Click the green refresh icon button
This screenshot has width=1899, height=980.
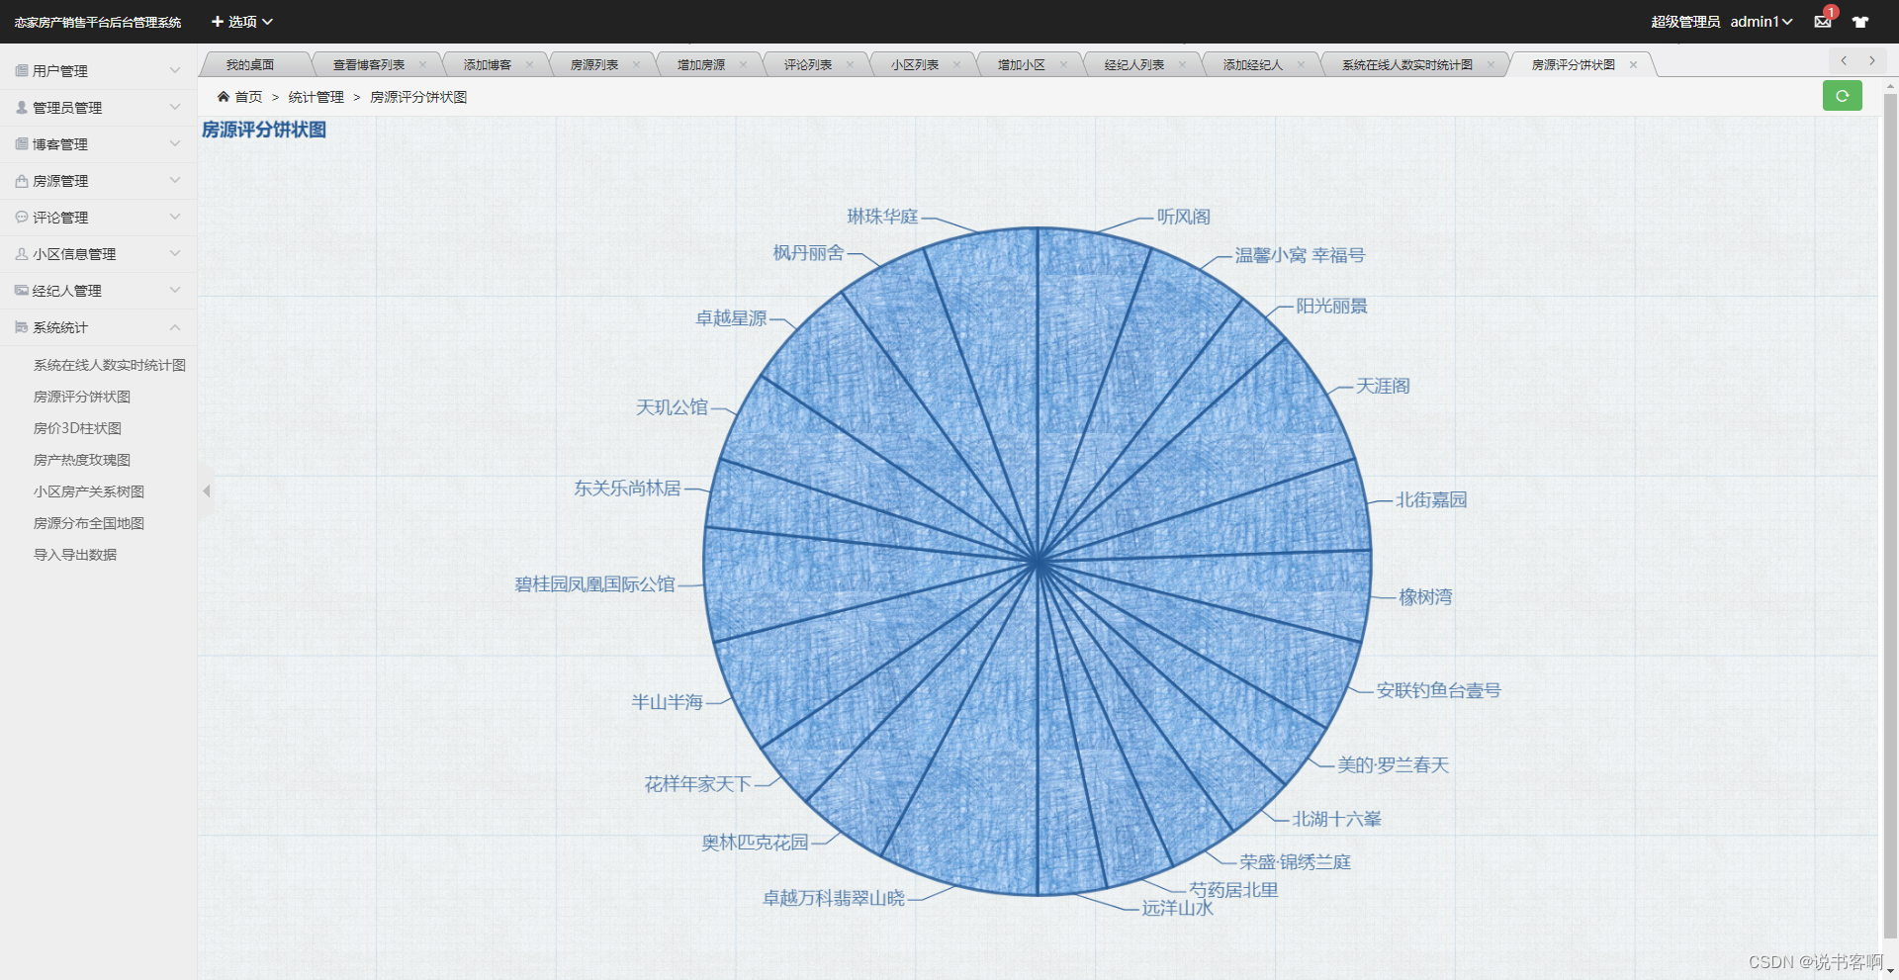pyautogui.click(x=1842, y=96)
